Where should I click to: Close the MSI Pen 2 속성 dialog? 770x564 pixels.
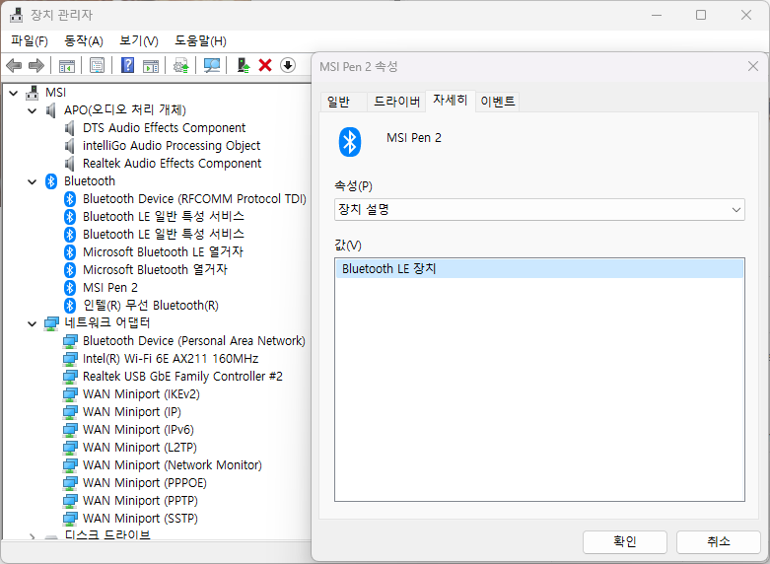pyautogui.click(x=753, y=66)
